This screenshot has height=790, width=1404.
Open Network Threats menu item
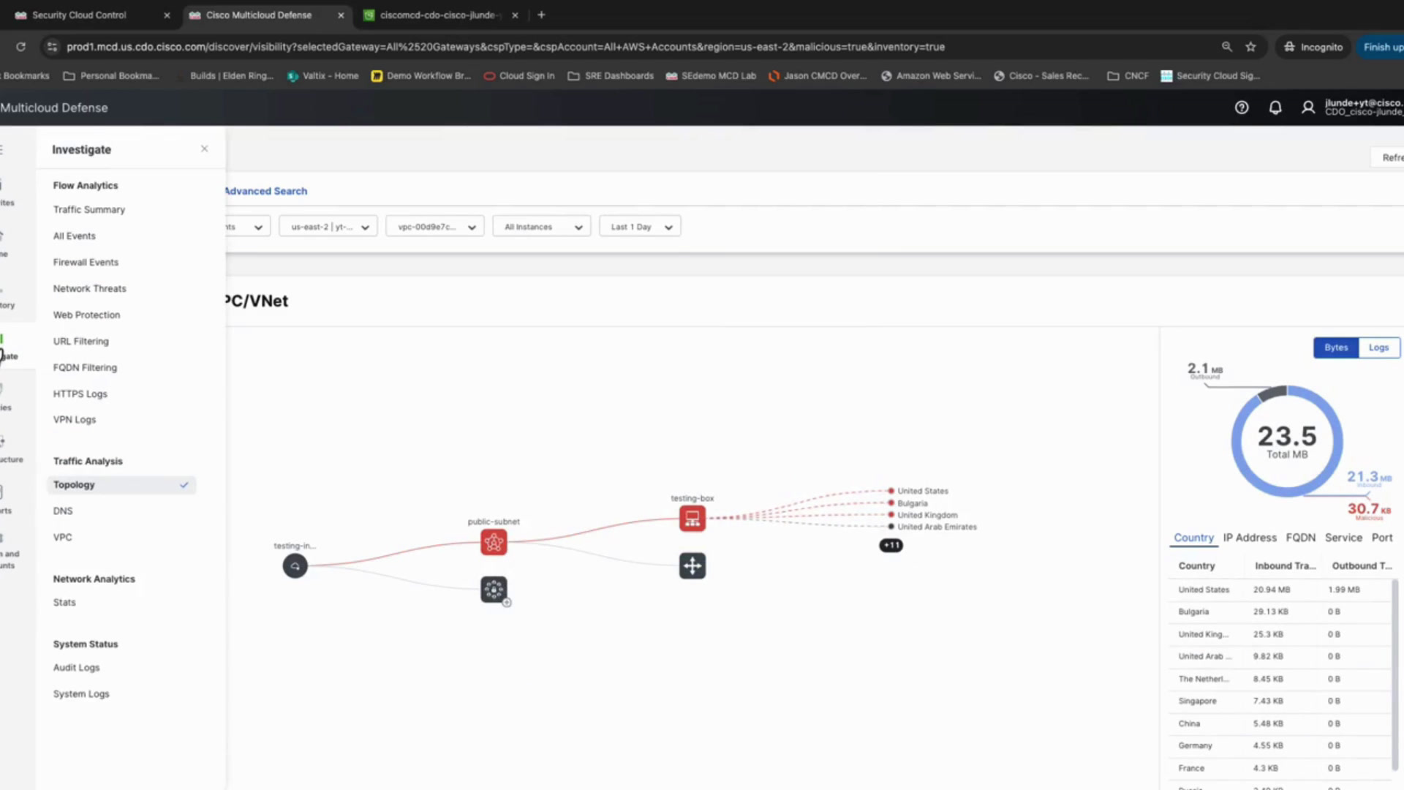pyautogui.click(x=90, y=288)
